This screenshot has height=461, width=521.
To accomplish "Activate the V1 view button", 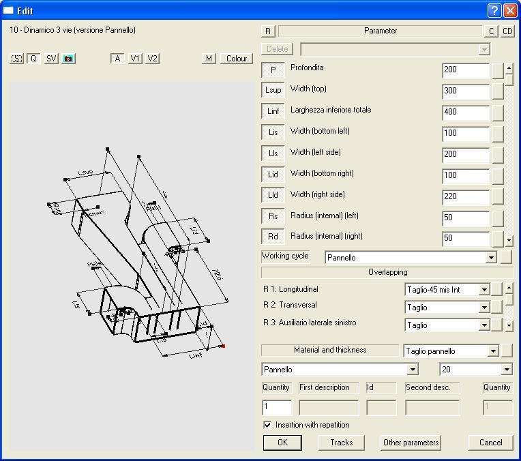I will tap(135, 59).
